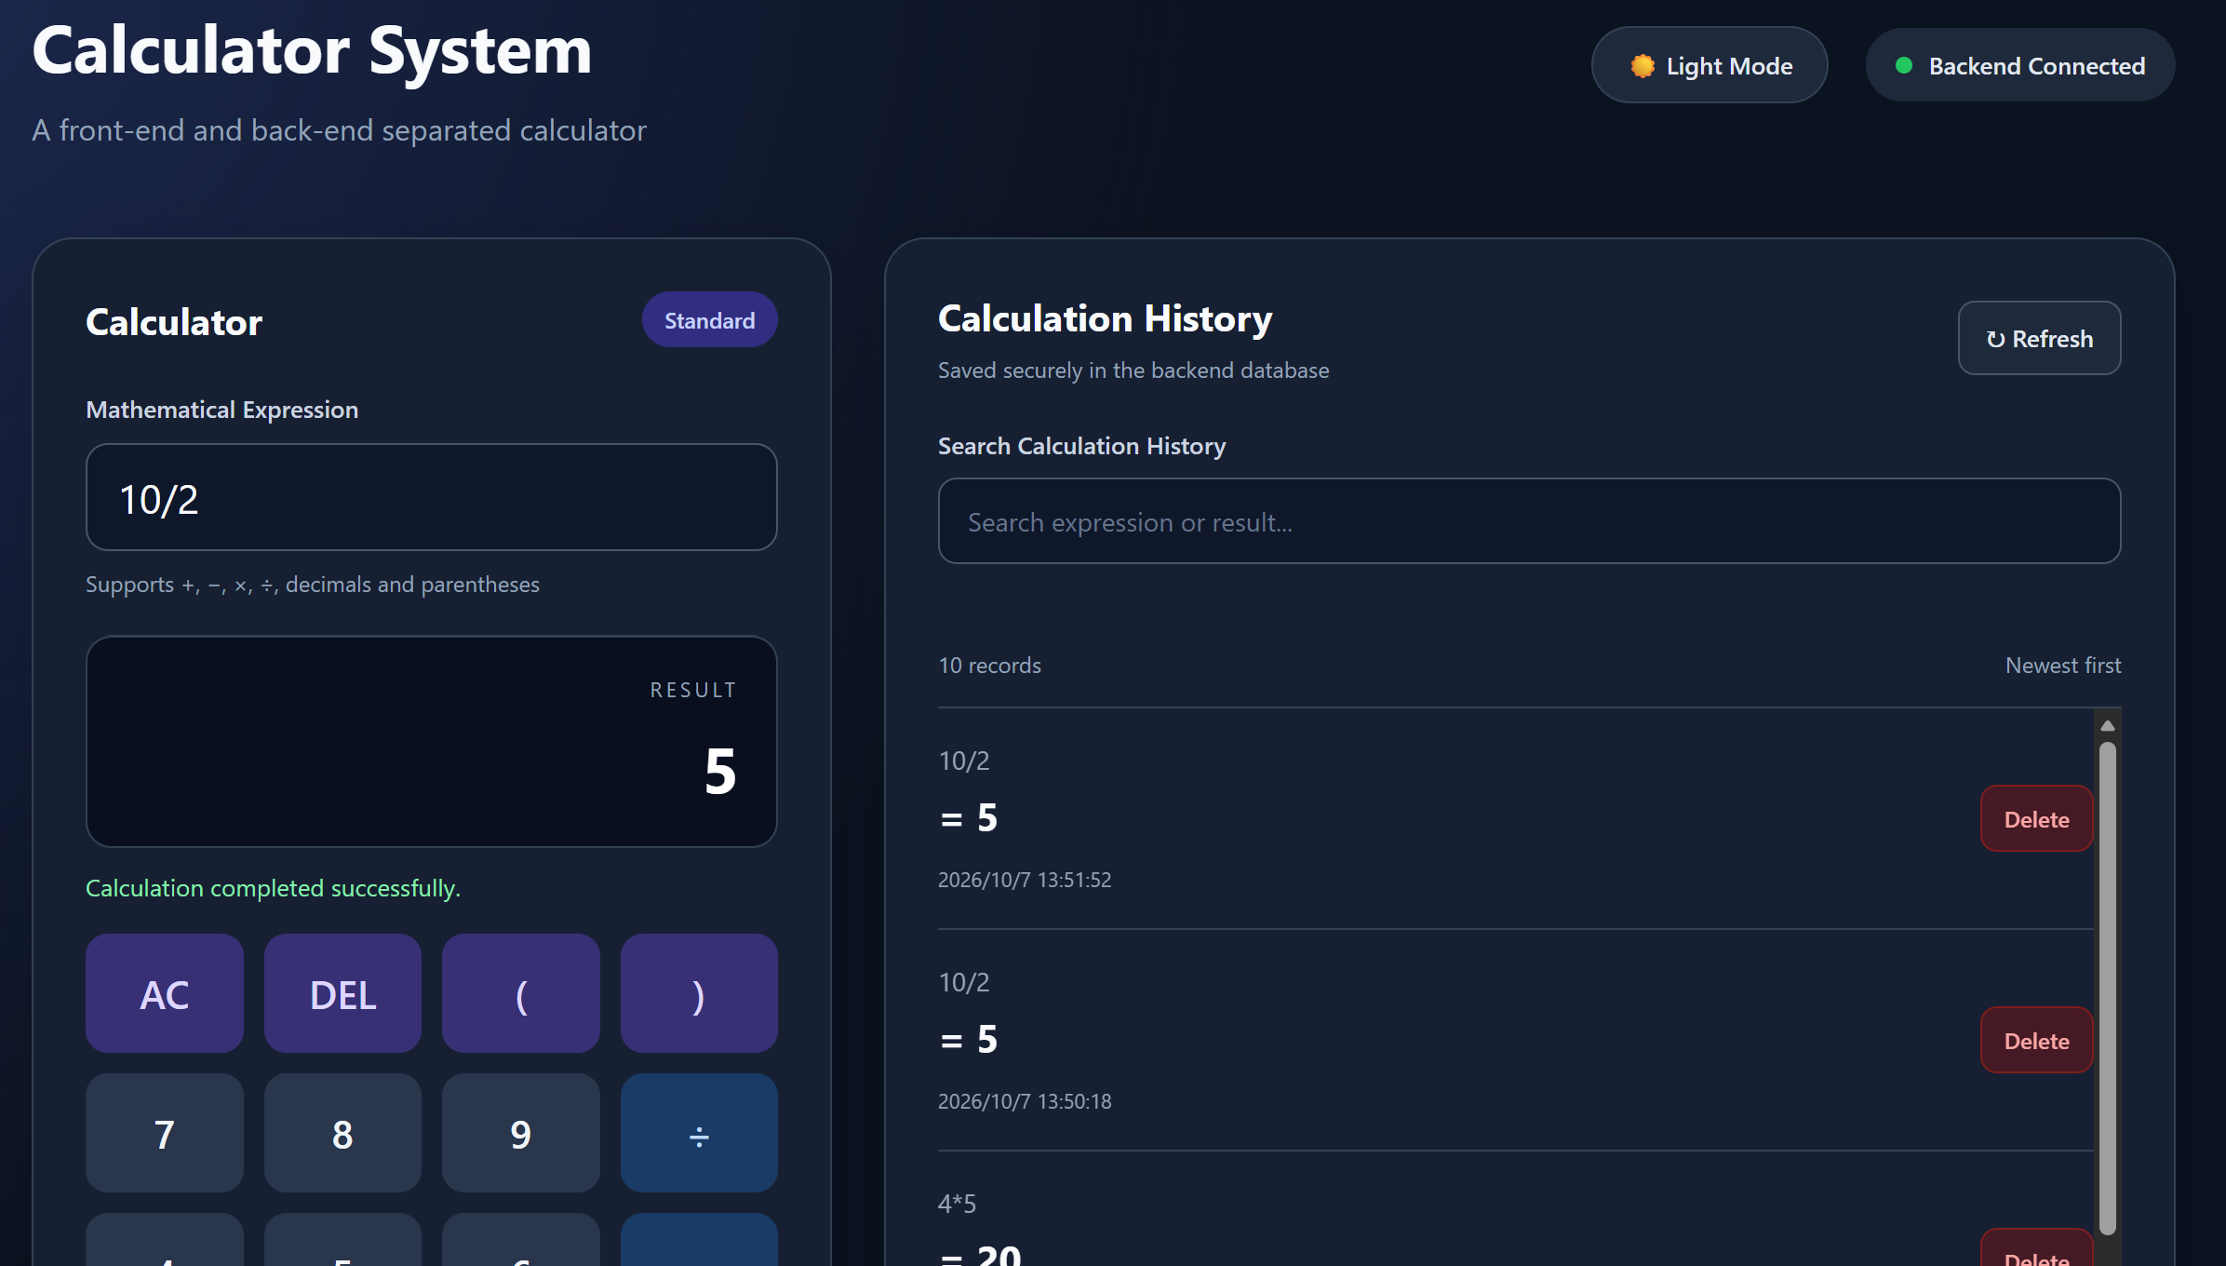Select history entry timestamp 2026/10/7 13:51:52

[1025, 880]
